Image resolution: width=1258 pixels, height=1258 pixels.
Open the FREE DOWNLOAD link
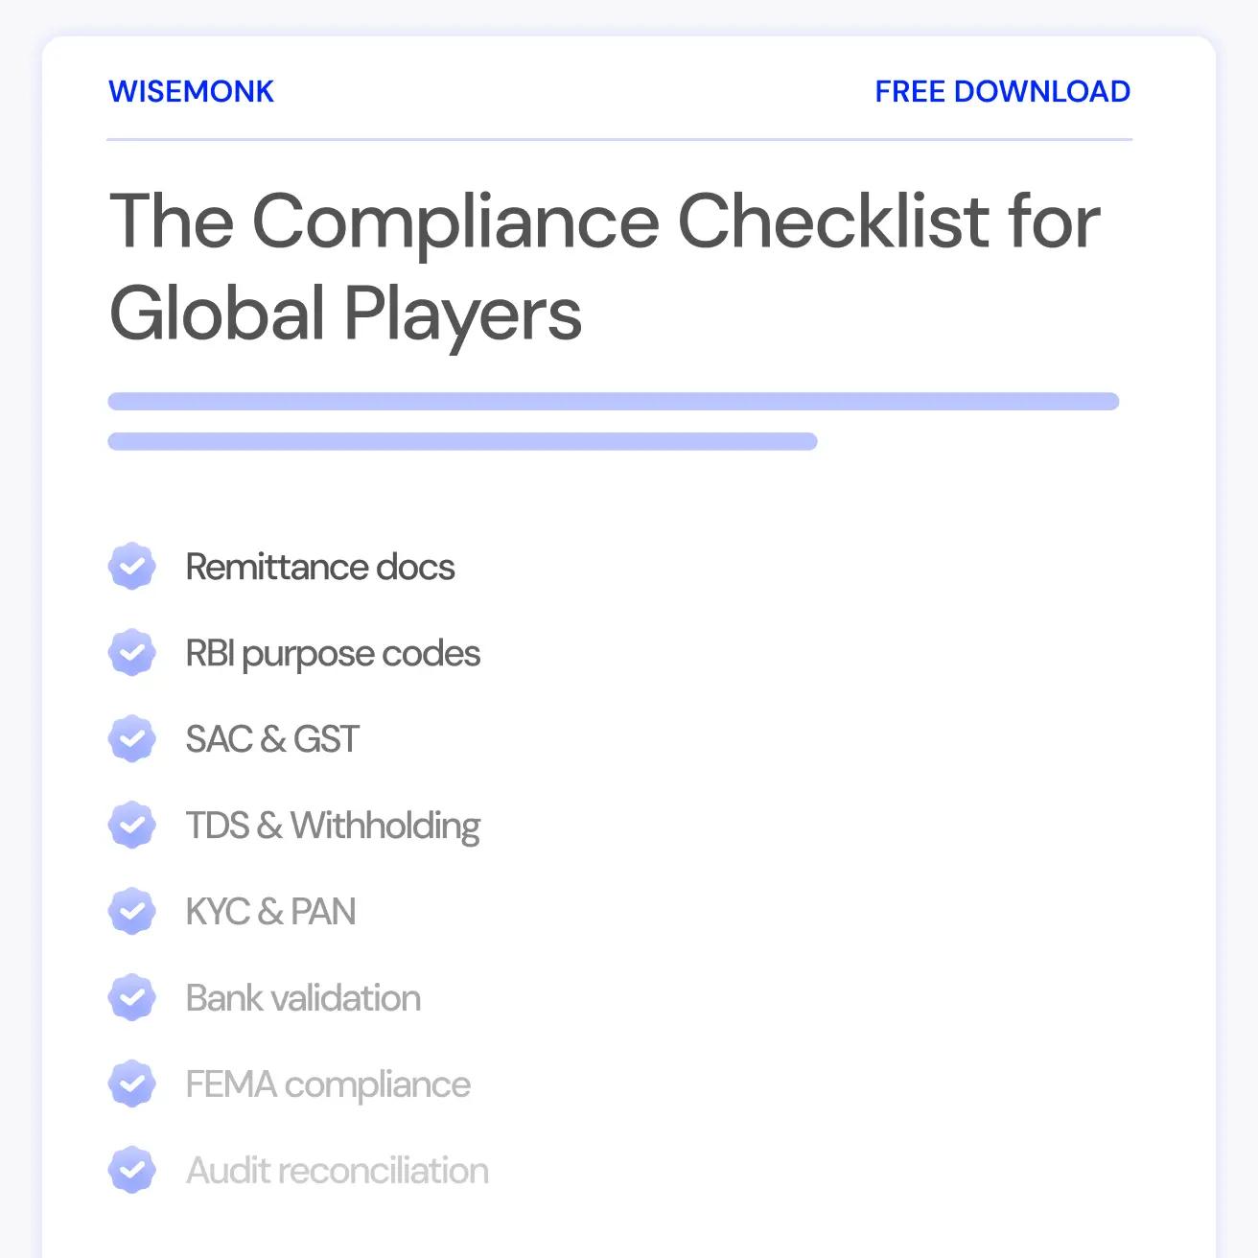click(x=1003, y=91)
